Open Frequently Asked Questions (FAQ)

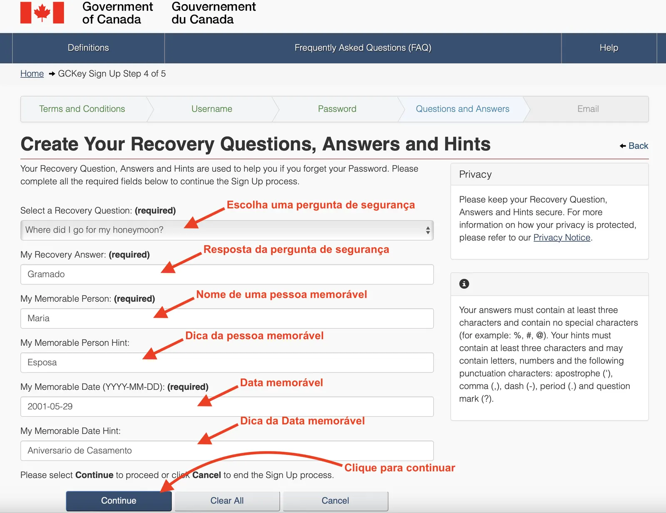363,48
